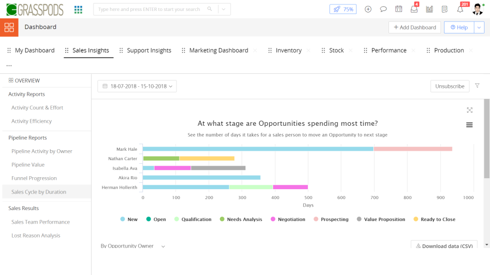490x275 pixels.
Task: Click the Add Dashboard button
Action: pyautogui.click(x=414, y=27)
